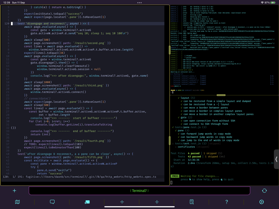This screenshot has height=209, width=279.
Task: Grab the yellow handle between right panes
Action: (221, 95)
